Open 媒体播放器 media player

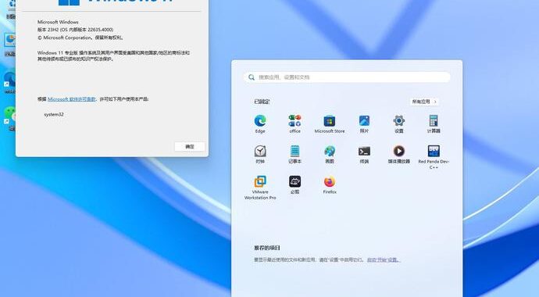(398, 154)
